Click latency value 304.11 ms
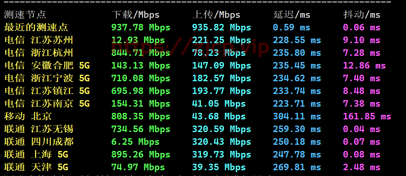Viewport: 406px width, 176px height. click(x=297, y=116)
